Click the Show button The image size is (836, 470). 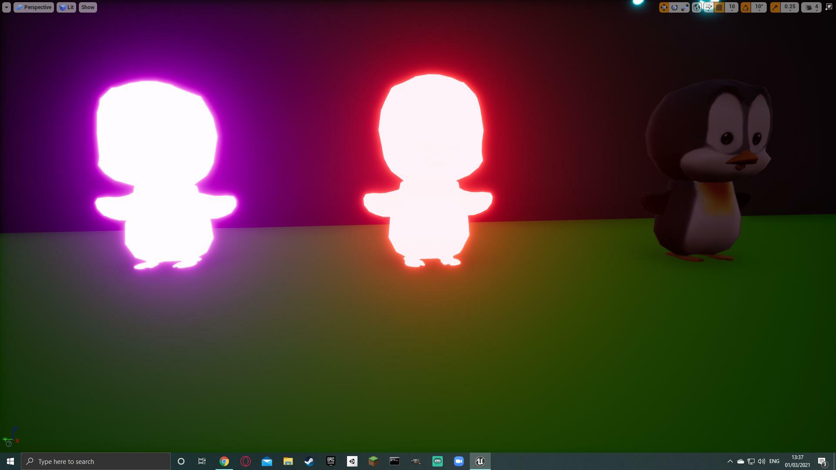click(88, 7)
